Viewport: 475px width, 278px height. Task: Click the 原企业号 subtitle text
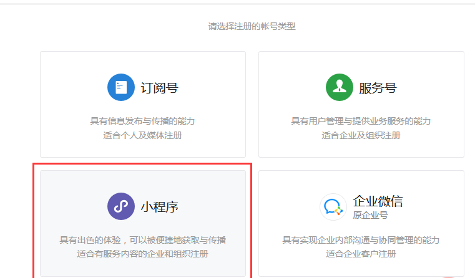370,215
